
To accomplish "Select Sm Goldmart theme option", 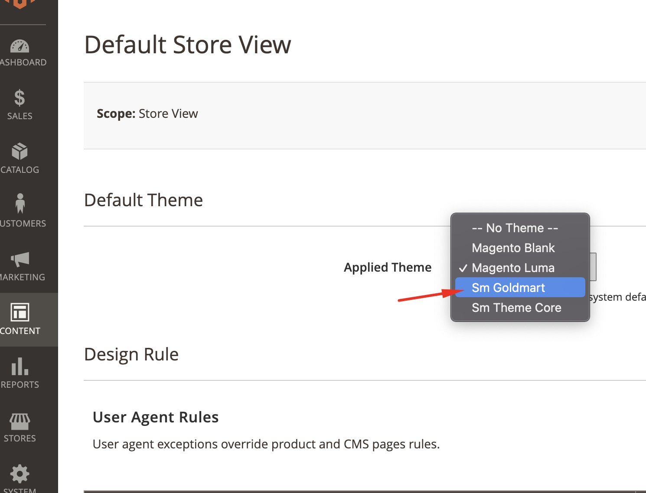I will point(520,288).
